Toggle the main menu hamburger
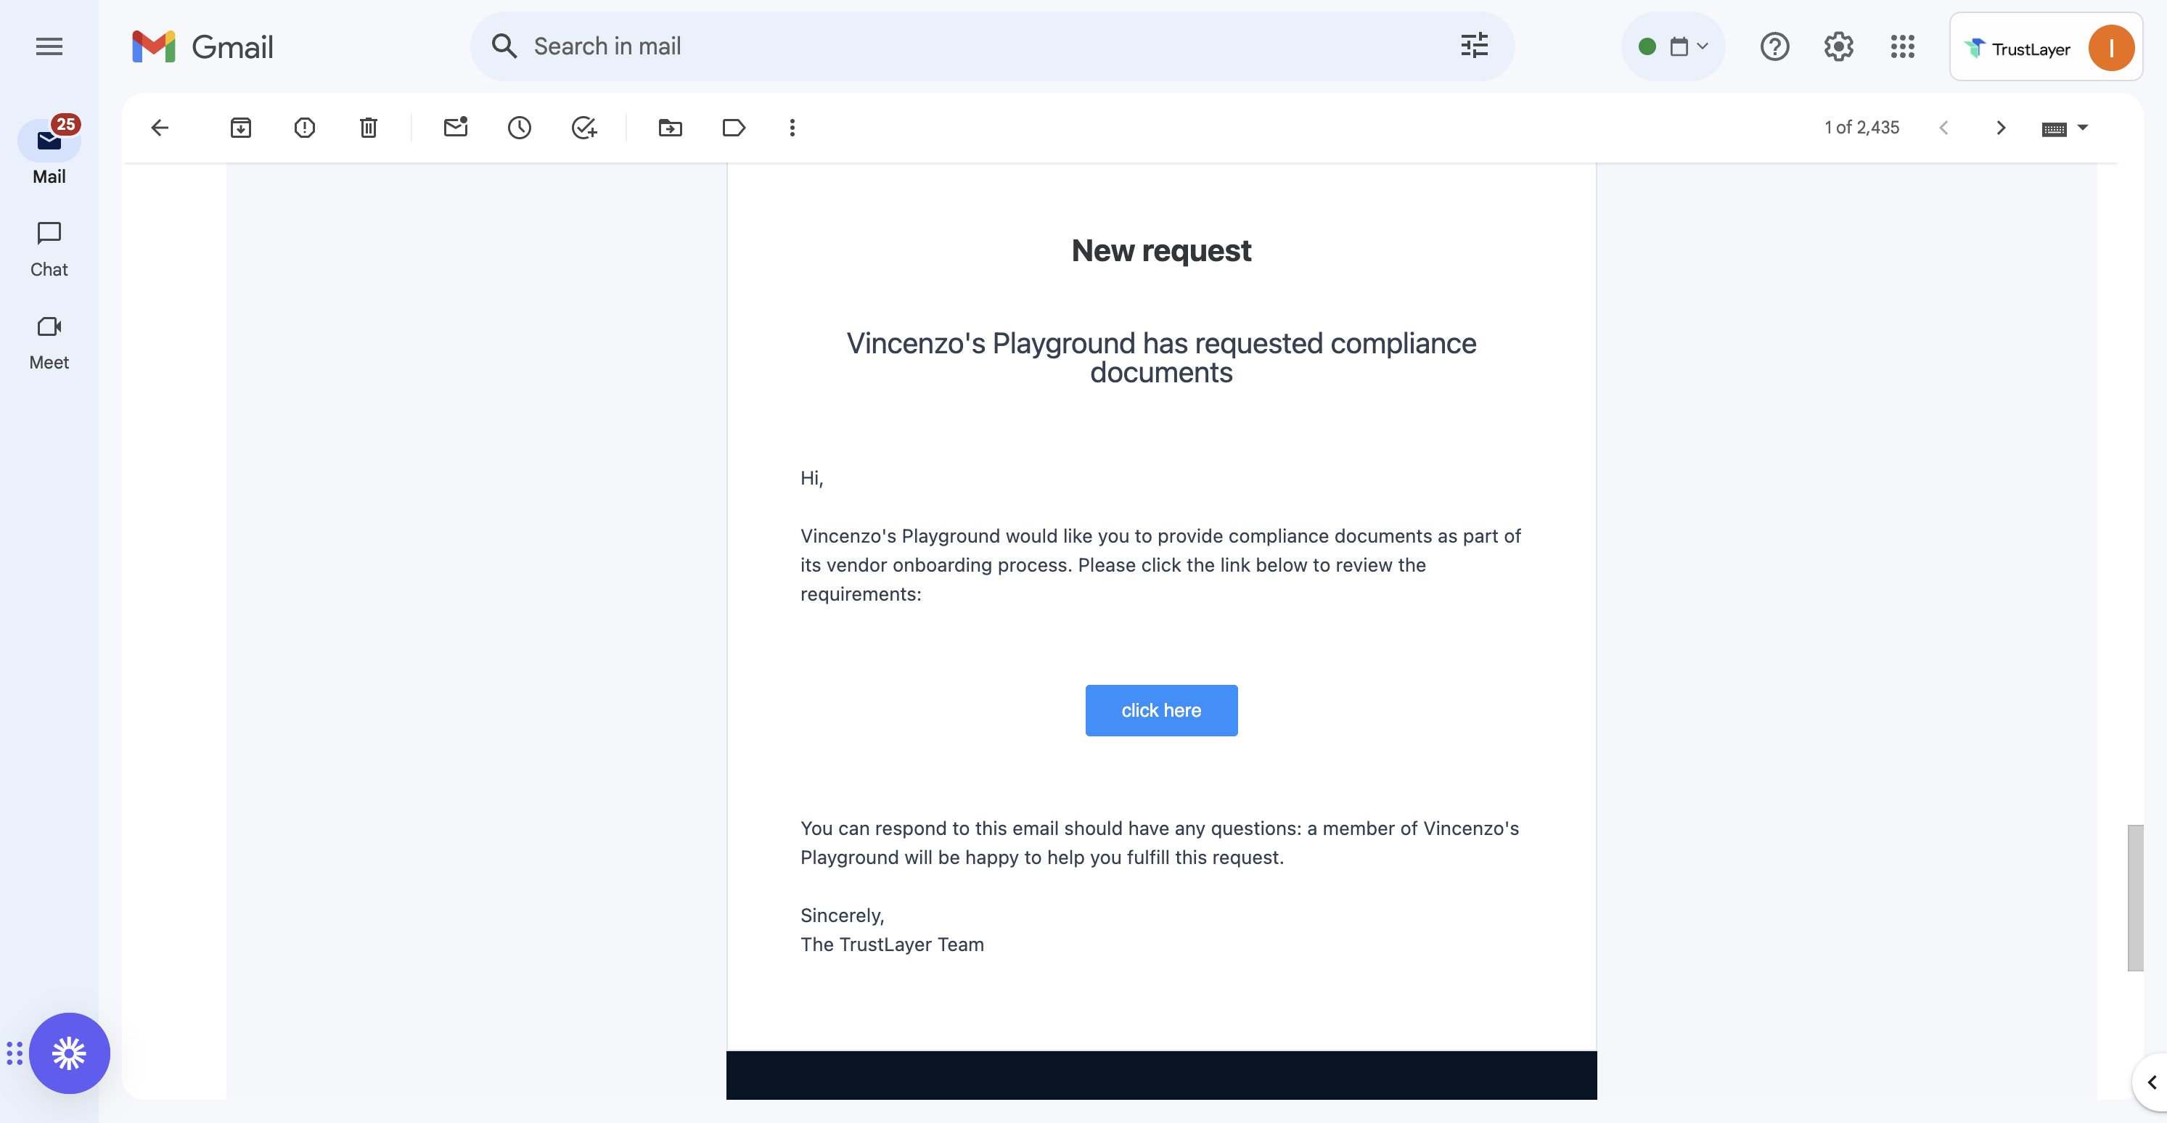This screenshot has width=2167, height=1123. 49,46
